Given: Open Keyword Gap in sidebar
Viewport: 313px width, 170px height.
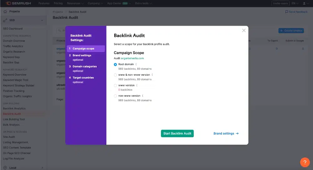Looking at the screenshot, I should tap(11, 57).
